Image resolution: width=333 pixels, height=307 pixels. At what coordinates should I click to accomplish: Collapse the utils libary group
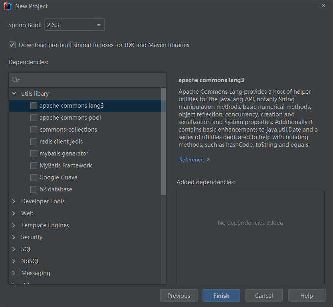point(14,94)
